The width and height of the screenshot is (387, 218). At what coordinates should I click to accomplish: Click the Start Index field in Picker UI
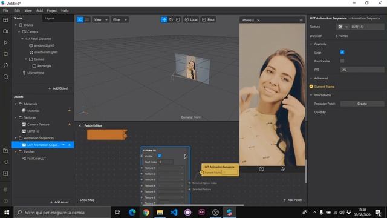[x=166, y=162]
